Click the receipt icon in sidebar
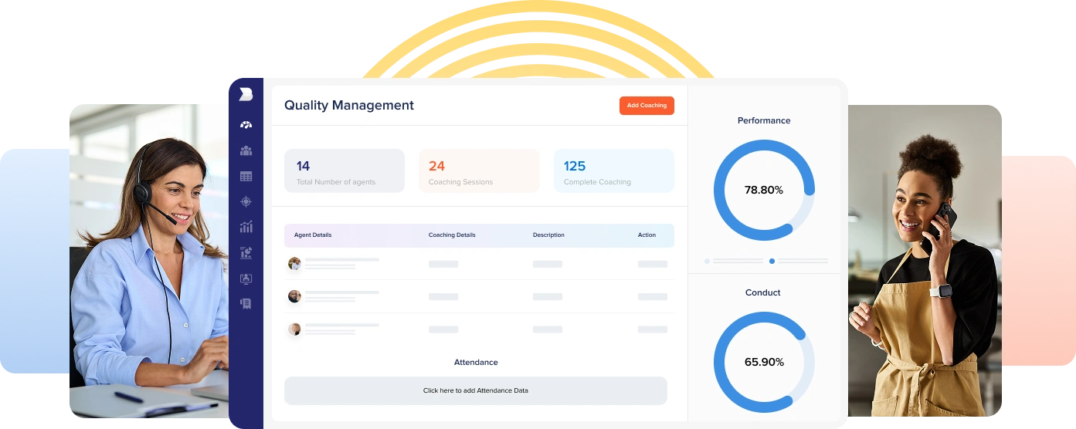 pos(246,303)
